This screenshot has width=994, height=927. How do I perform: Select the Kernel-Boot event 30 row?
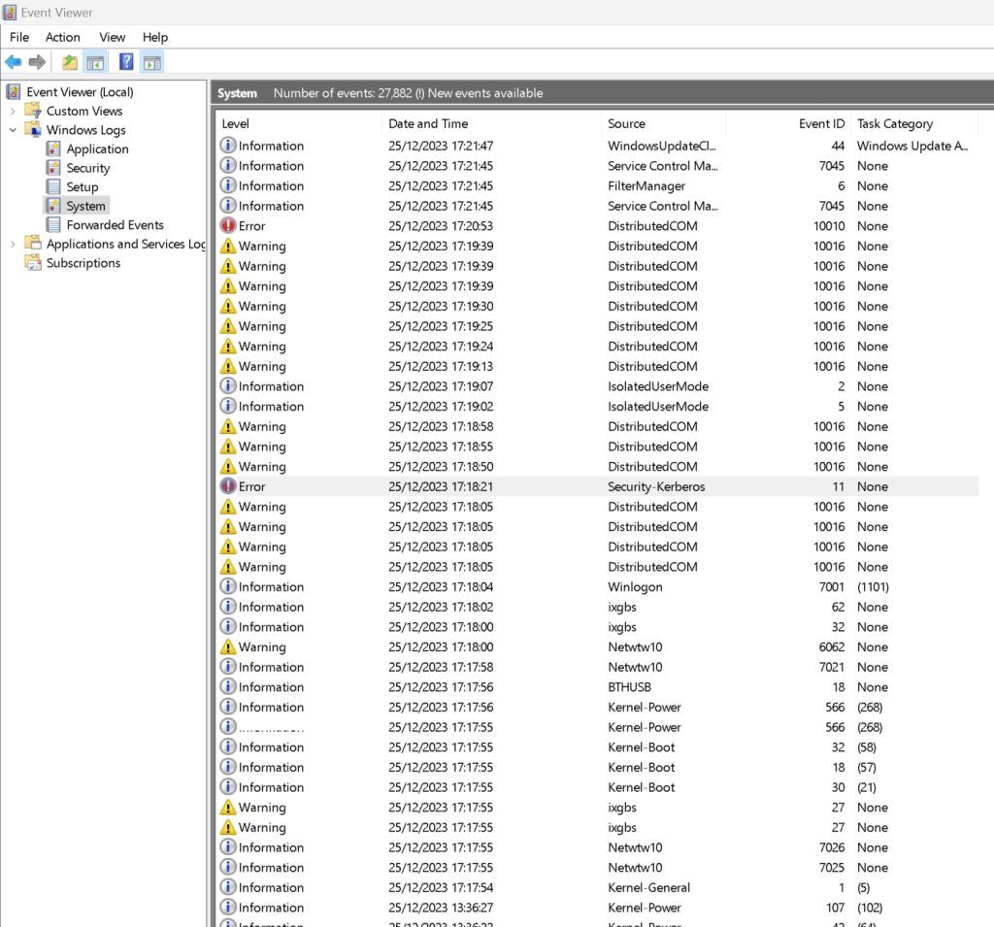click(598, 787)
